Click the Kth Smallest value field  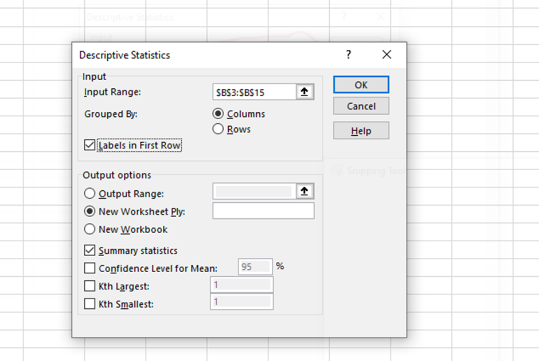pos(241,302)
